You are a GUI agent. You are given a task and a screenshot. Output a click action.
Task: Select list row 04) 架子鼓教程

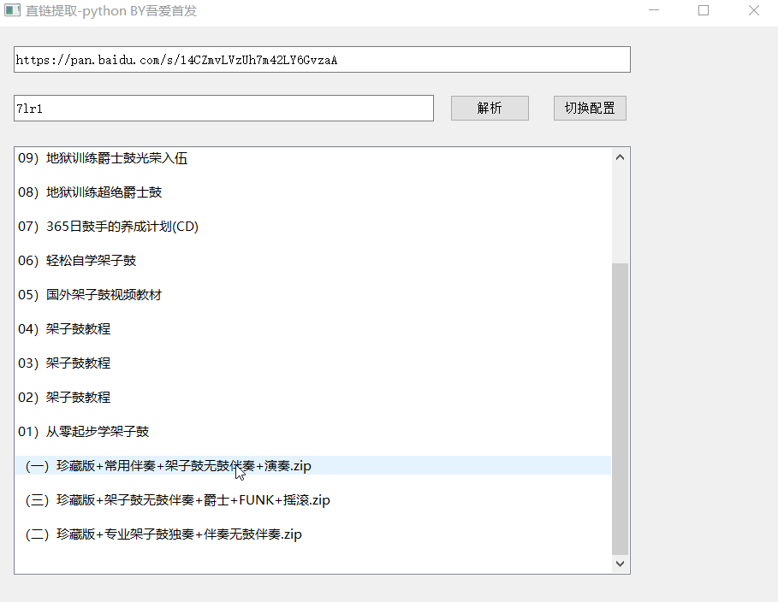(x=313, y=329)
